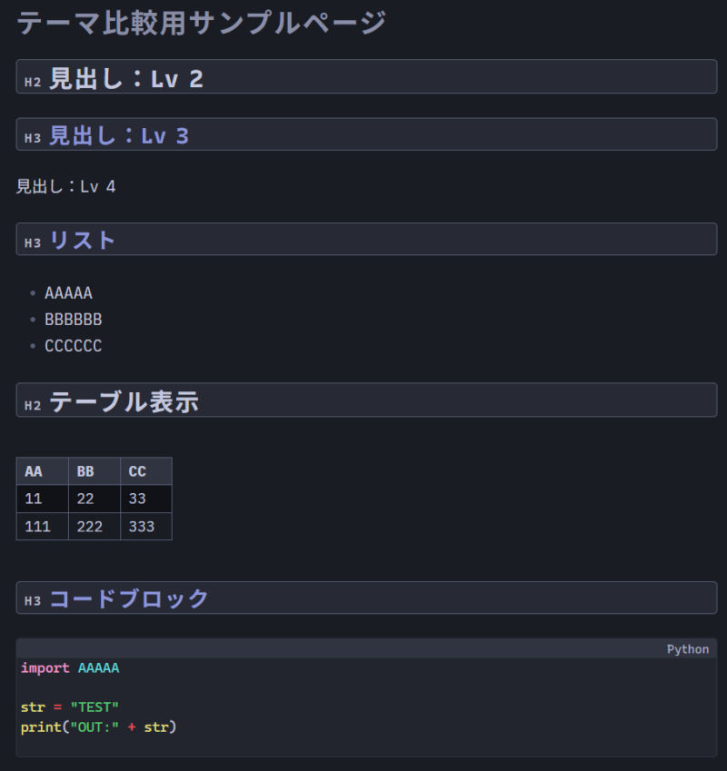Click the print statement in code block
The height and width of the screenshot is (771, 727).
coord(98,727)
